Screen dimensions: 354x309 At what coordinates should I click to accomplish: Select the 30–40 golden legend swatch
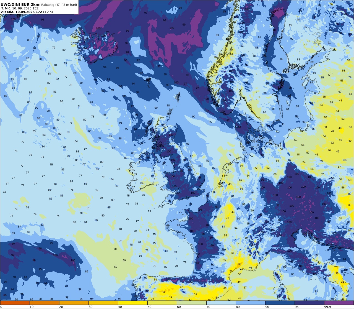103,303
